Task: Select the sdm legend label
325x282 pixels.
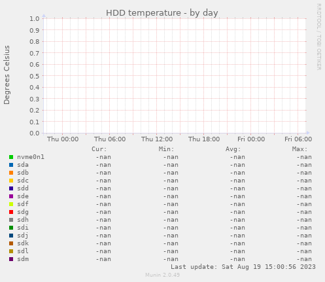Action: 23,259
